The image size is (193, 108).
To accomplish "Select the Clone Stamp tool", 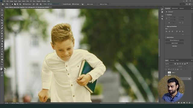I will coord(2,33).
